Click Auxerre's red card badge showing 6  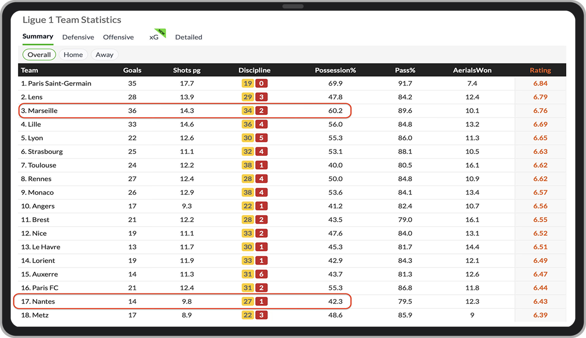pos(261,274)
